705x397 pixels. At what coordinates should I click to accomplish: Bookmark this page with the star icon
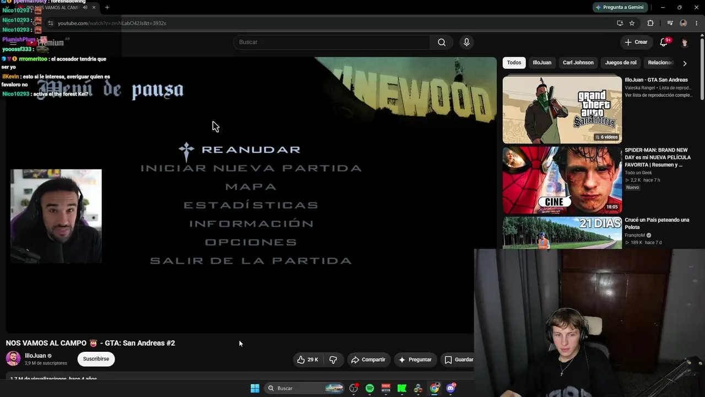(x=632, y=23)
